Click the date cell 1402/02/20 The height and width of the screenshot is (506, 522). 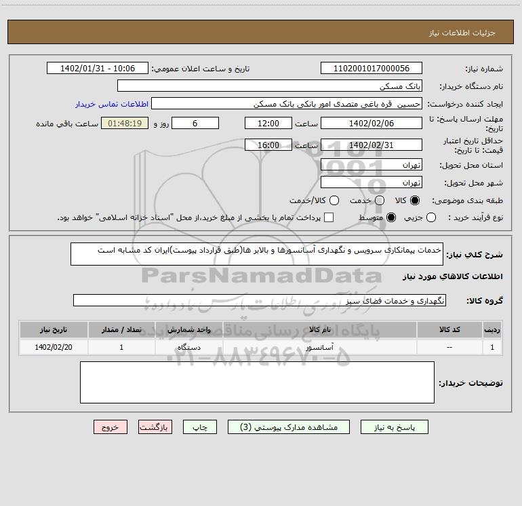54,347
